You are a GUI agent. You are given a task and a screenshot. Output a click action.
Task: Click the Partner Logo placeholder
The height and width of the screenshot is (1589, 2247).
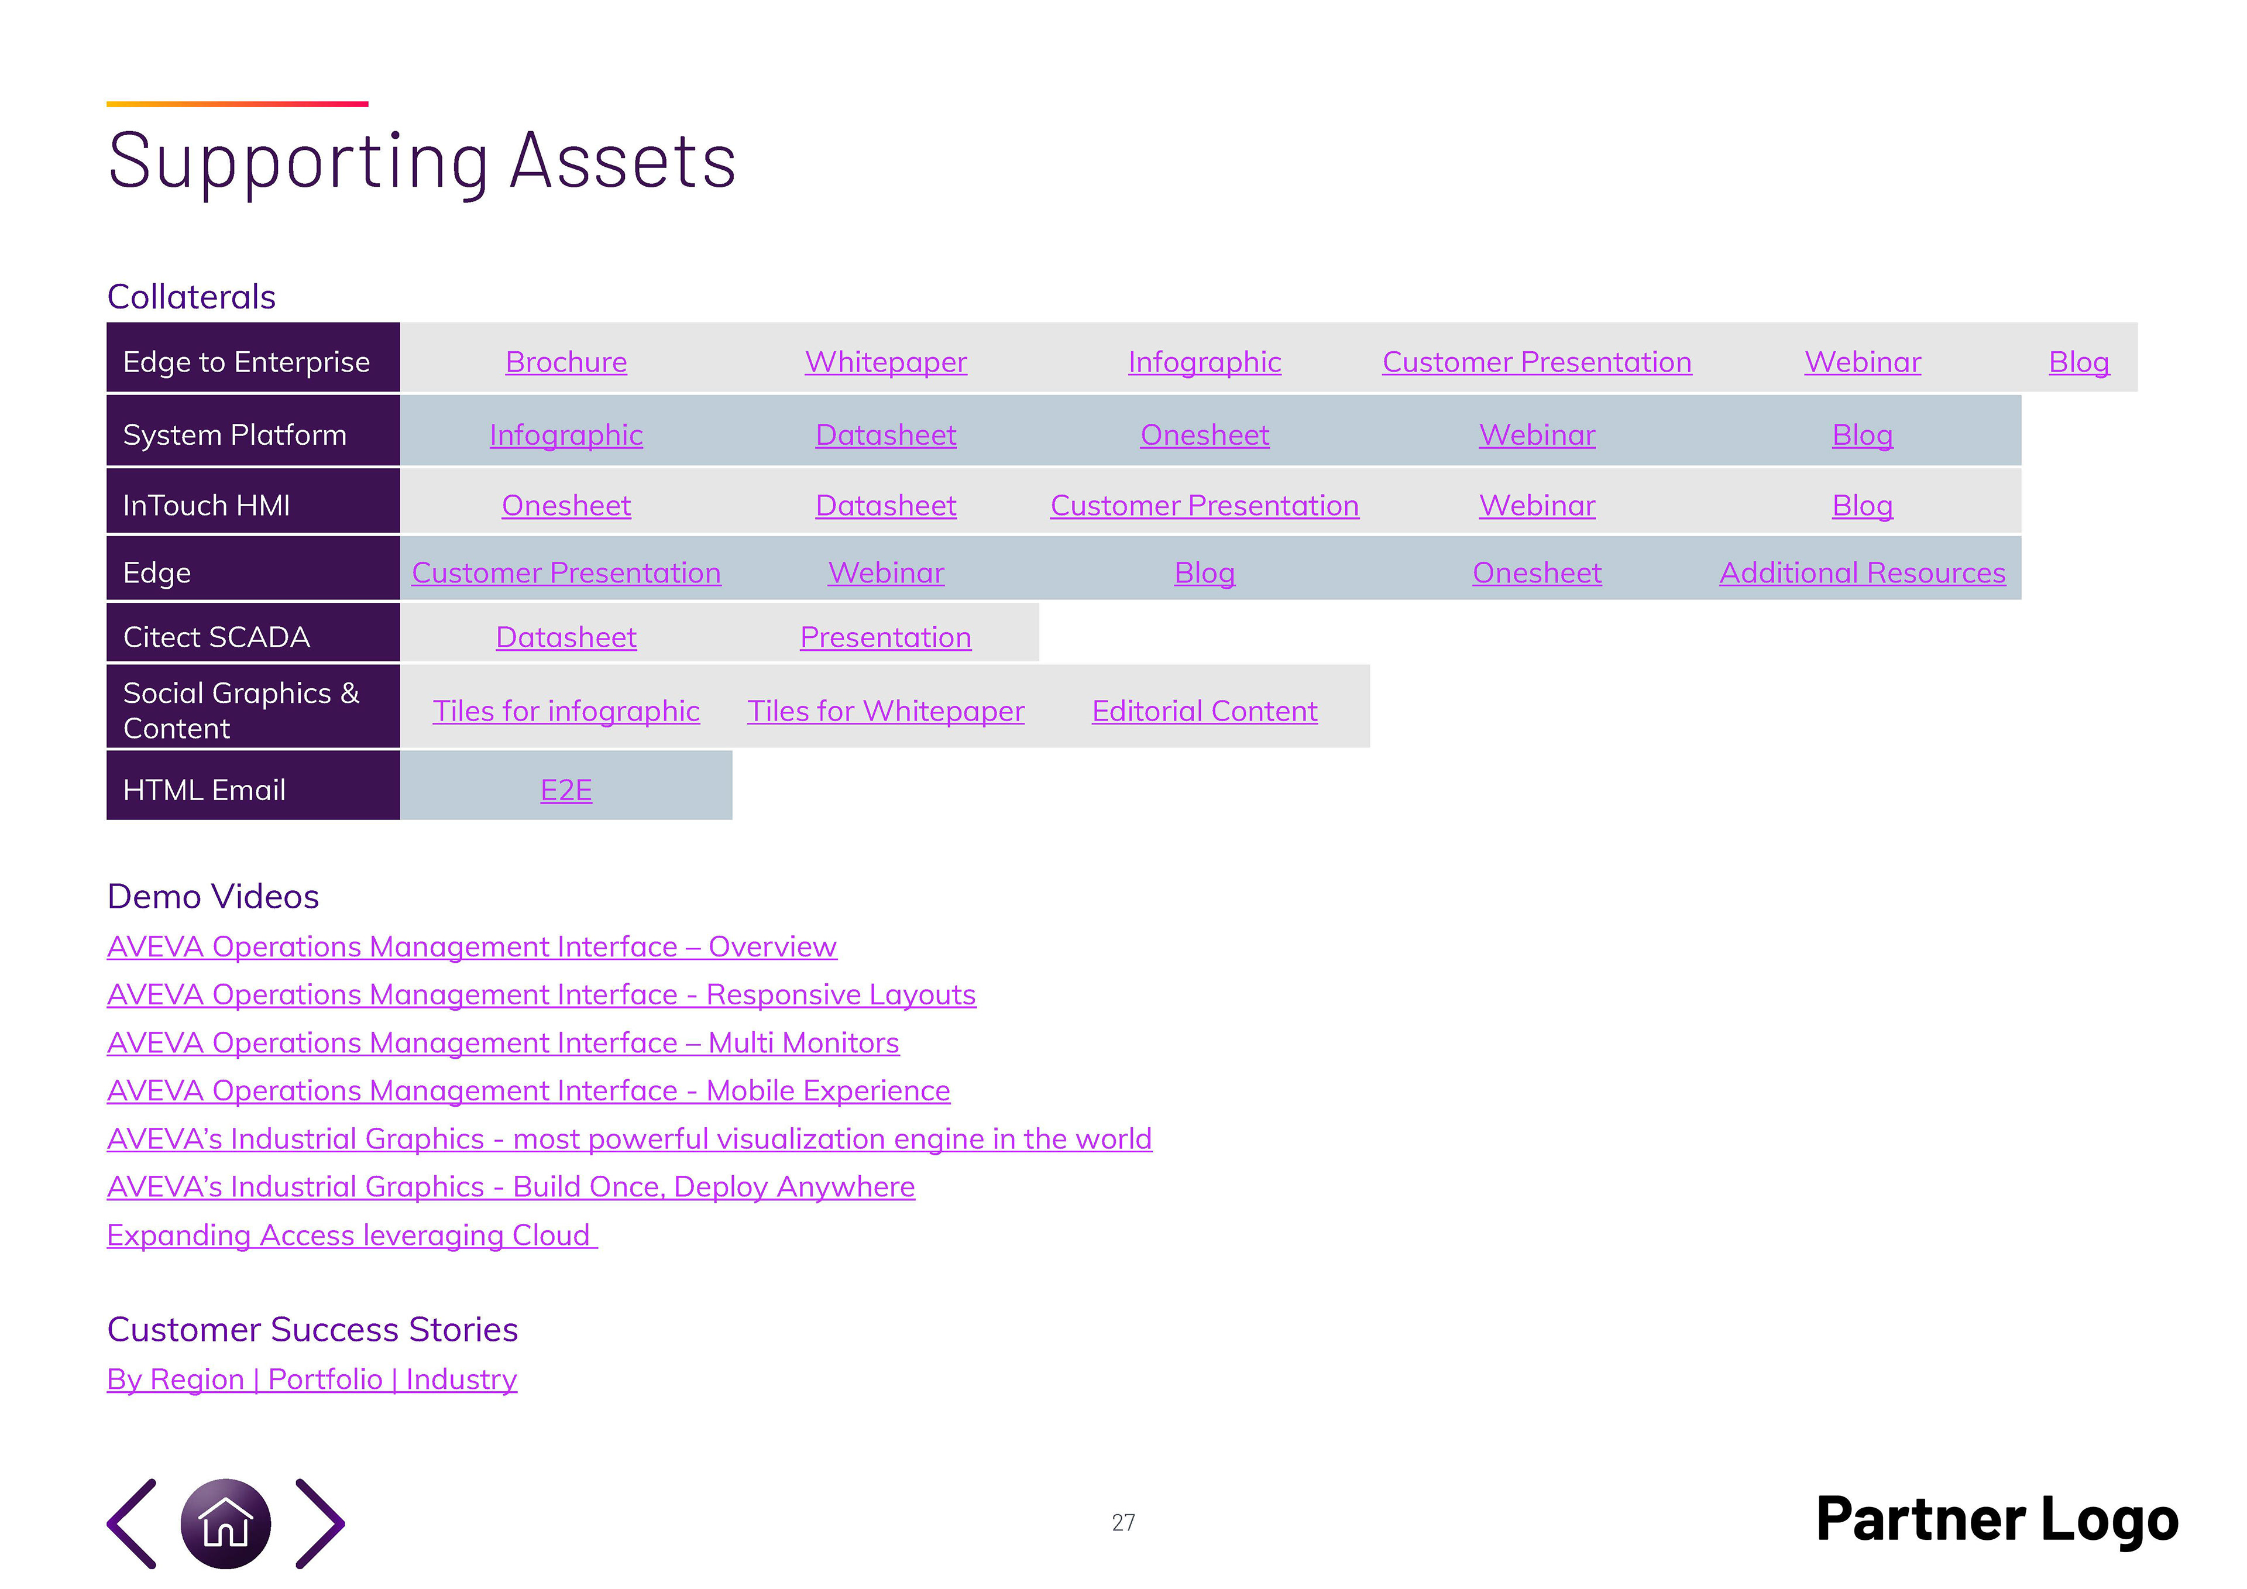pyautogui.click(x=1998, y=1519)
